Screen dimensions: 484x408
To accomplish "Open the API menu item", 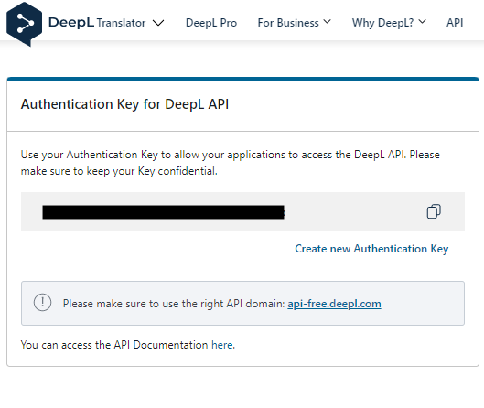I will tap(455, 23).
